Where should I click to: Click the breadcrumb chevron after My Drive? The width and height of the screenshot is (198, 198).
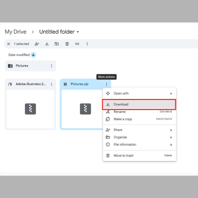click(x=33, y=32)
